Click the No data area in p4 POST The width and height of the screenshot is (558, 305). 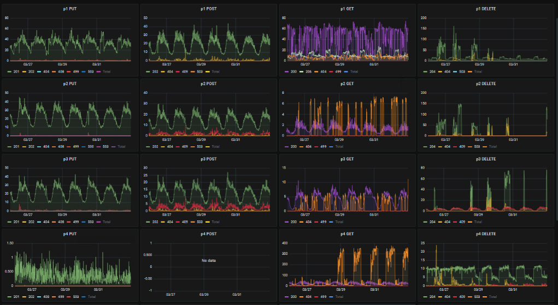[209, 261]
